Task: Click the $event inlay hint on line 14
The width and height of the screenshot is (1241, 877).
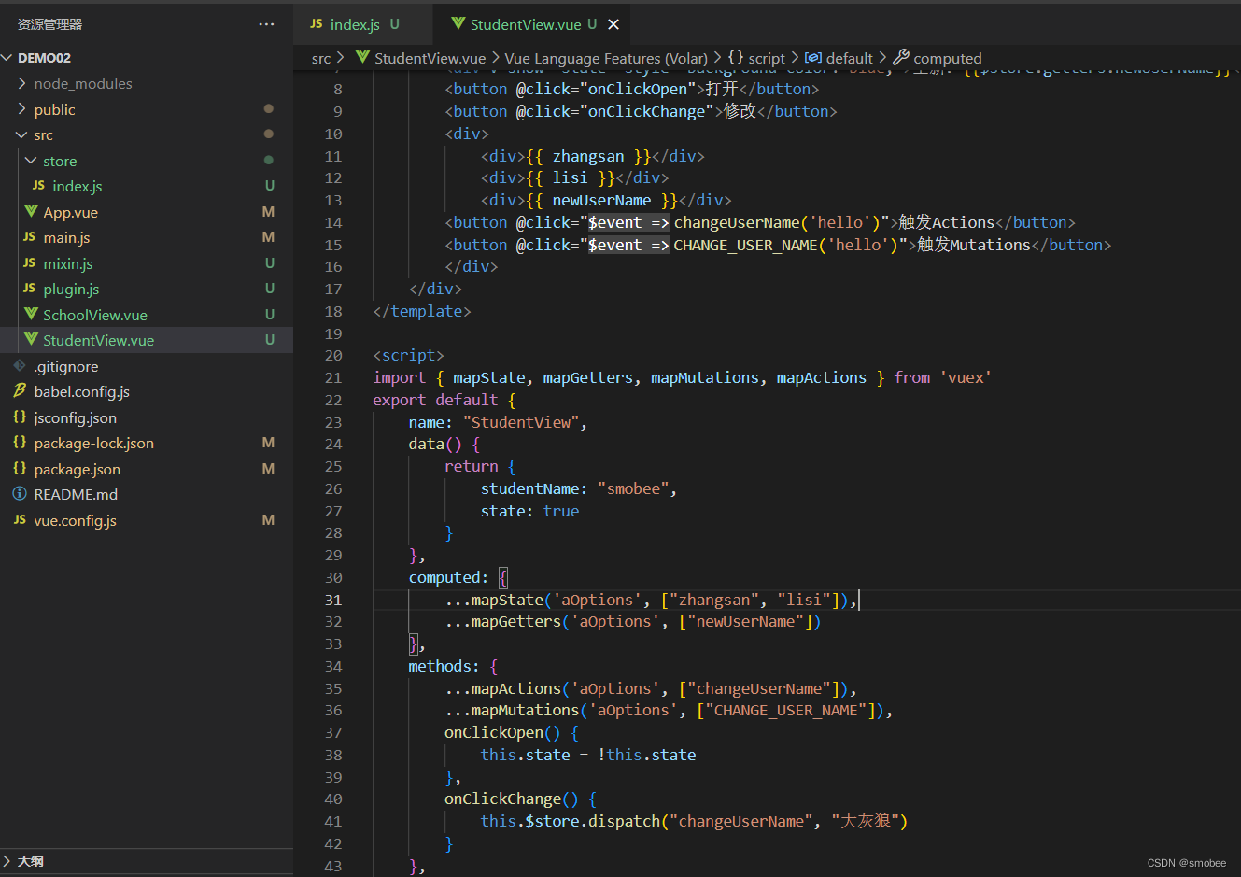Action: 628,222
